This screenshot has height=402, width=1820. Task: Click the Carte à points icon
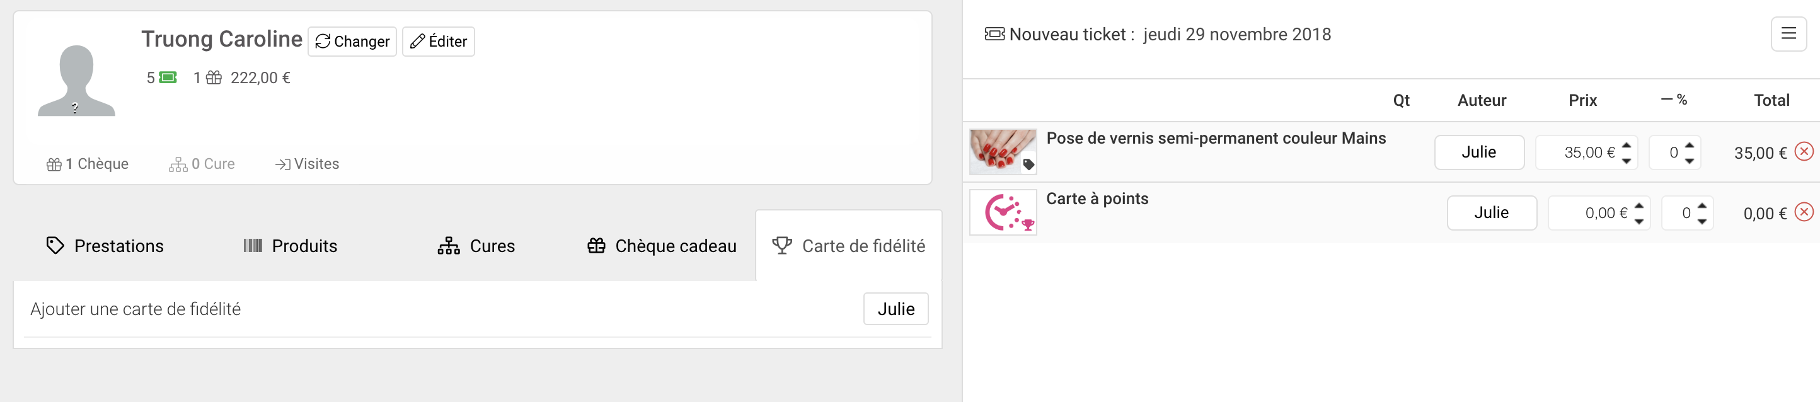[1003, 212]
